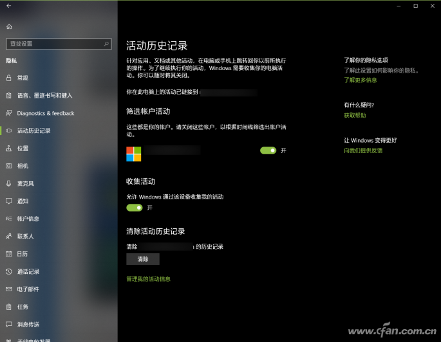Image resolution: width=441 pixels, height=342 pixels.
Task: Click the microphone icon for 麦克风
Action: pyautogui.click(x=9, y=183)
